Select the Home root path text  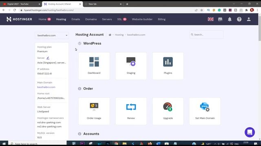pyautogui.click(x=51, y=98)
